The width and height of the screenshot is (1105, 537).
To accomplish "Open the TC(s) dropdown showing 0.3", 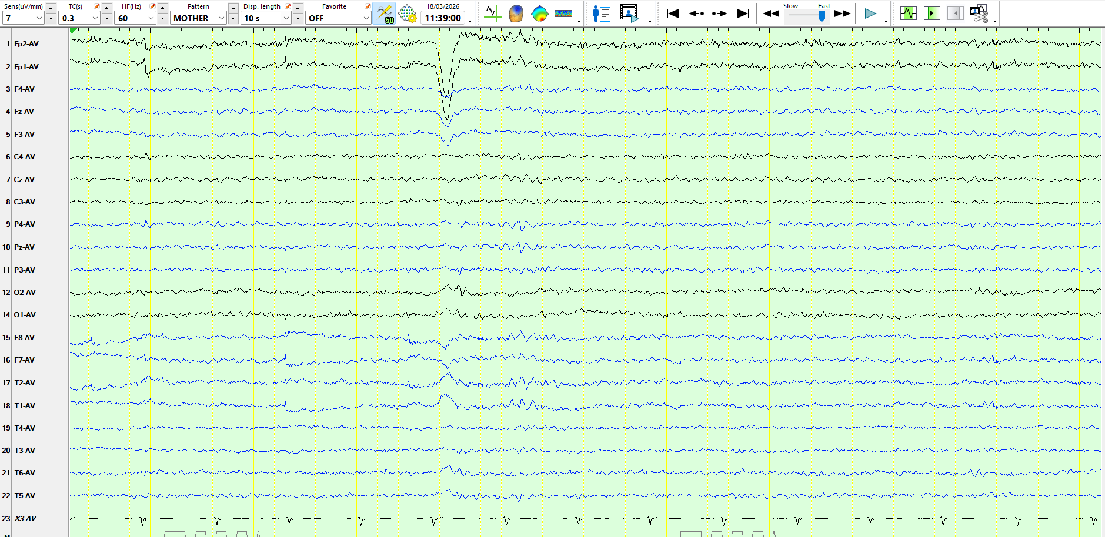I will point(79,18).
